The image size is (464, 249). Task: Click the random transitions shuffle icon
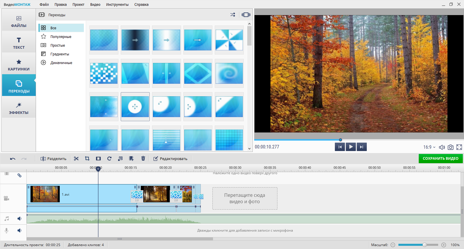[233, 15]
